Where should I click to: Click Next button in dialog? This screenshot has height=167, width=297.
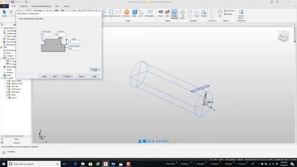55,76
